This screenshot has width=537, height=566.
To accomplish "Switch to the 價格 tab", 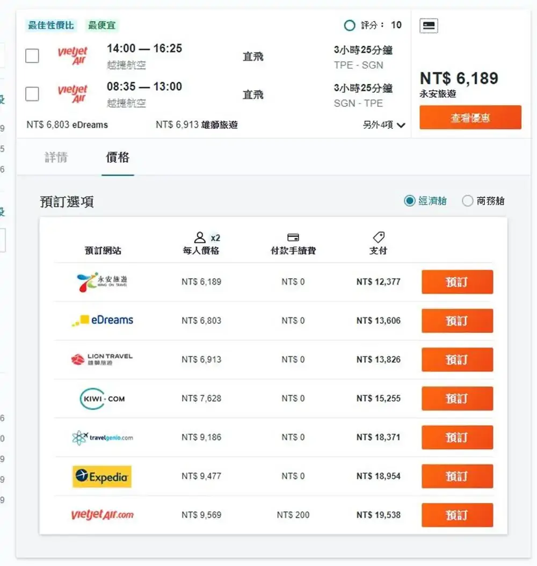I will coord(118,156).
